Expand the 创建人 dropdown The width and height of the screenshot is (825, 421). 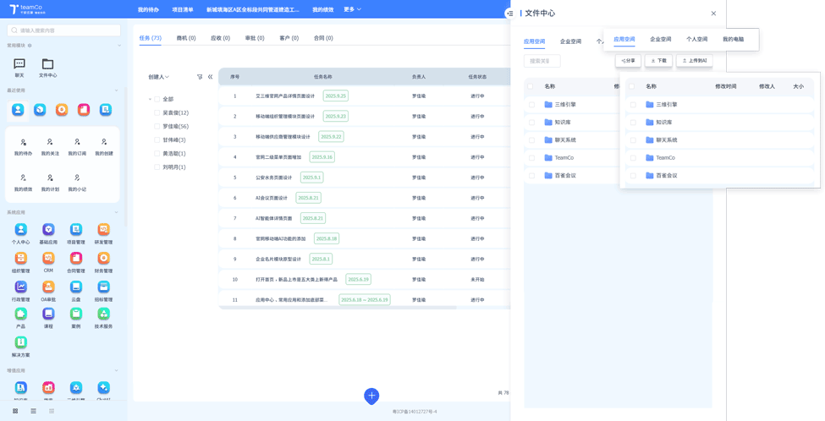[x=158, y=77]
